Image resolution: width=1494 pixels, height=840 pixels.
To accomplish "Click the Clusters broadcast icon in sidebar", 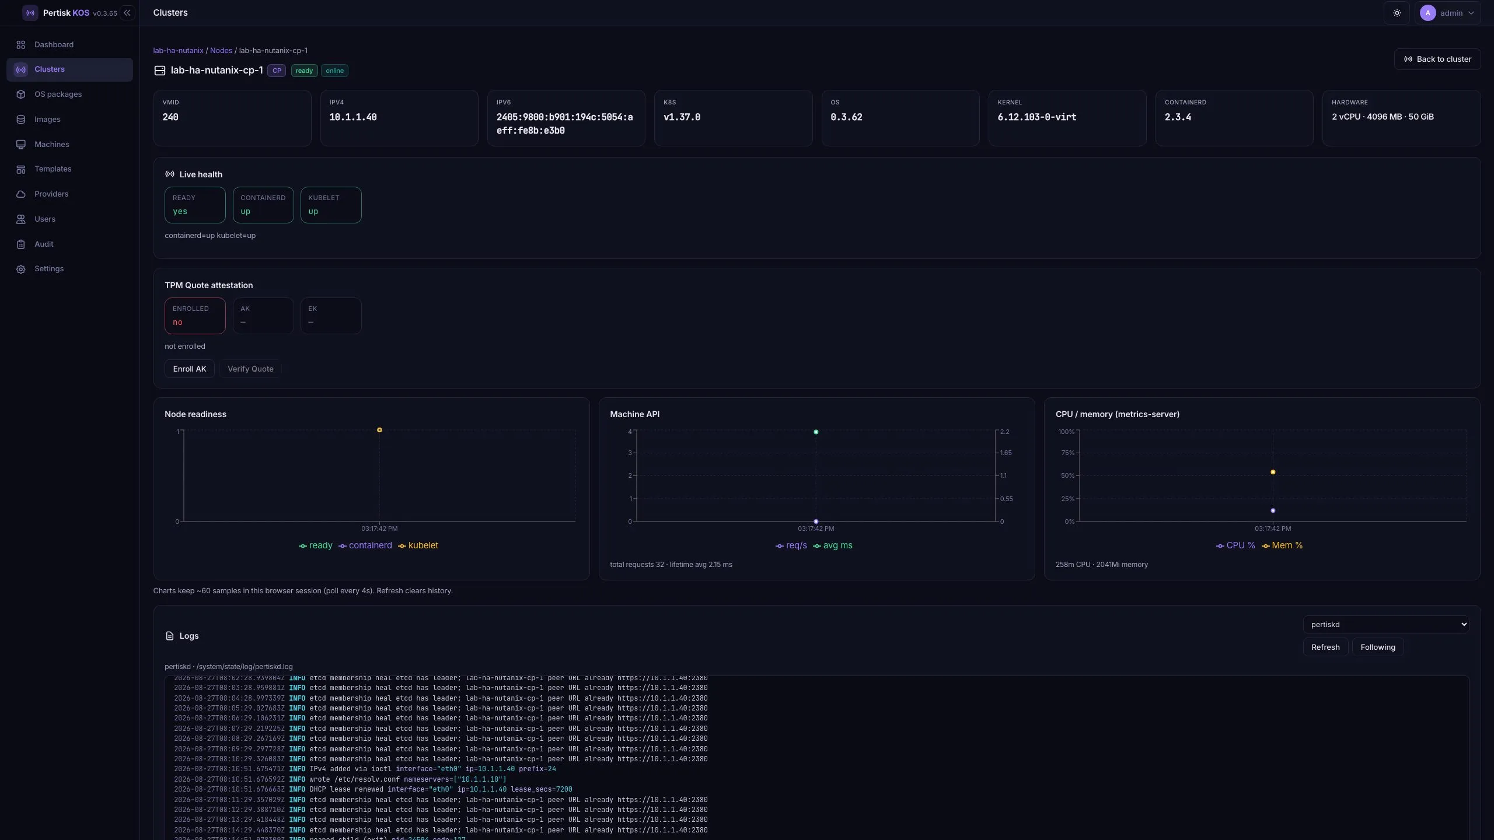I will 21,69.
